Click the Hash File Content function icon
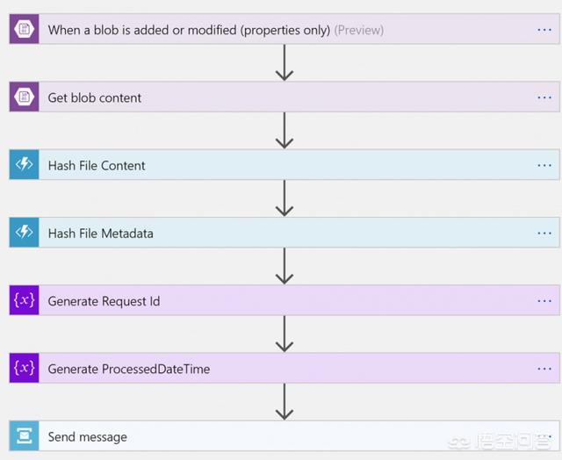Viewport: 562px width, 460px height. tap(24, 165)
